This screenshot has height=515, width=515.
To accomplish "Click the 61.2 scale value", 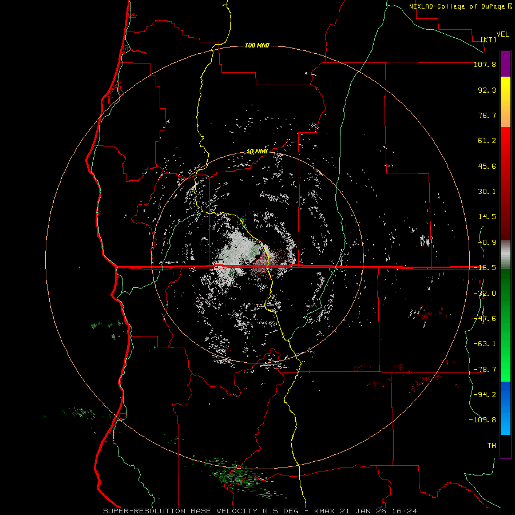I will click(x=487, y=141).
